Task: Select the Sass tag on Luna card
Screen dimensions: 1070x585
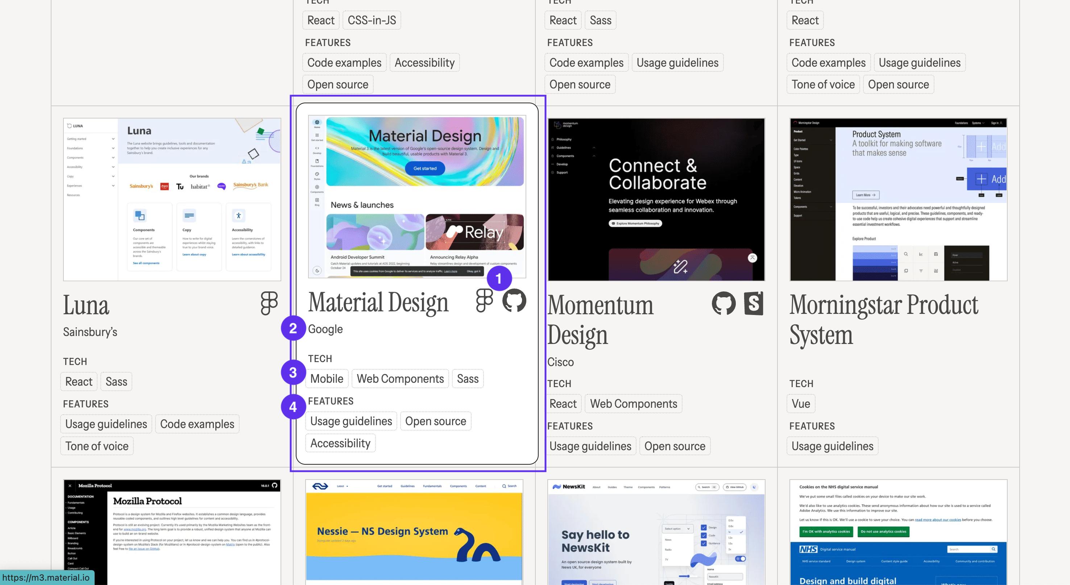Action: point(116,381)
